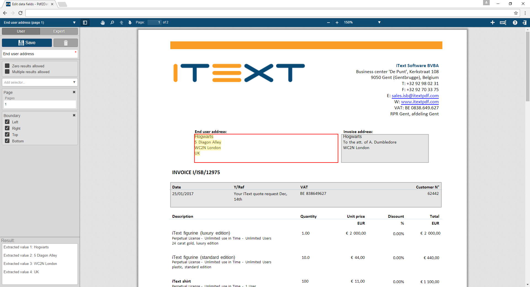The image size is (530, 287).
Task: Toggle the sidebar panel icon
Action: pyautogui.click(x=85, y=23)
